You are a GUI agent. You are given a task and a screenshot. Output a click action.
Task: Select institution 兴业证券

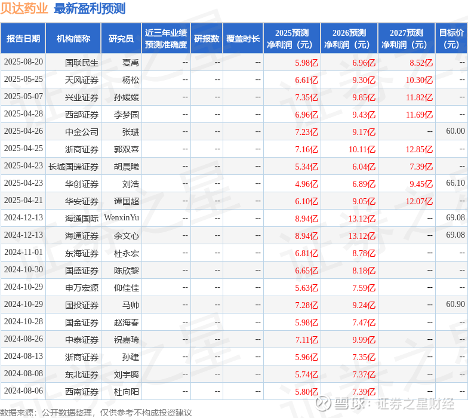click(82, 97)
